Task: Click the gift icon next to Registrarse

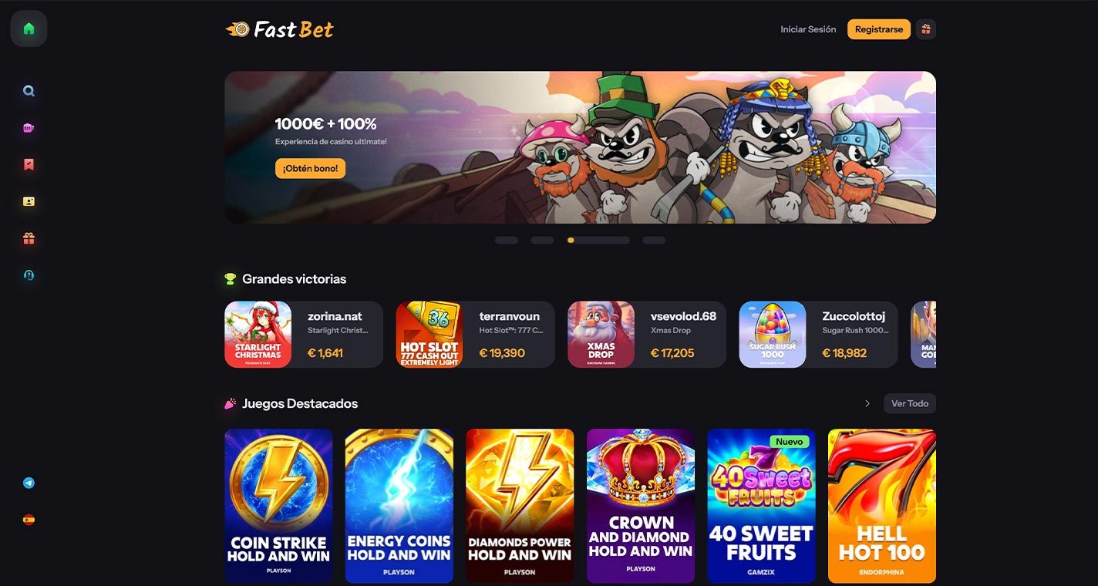Action: pos(926,29)
